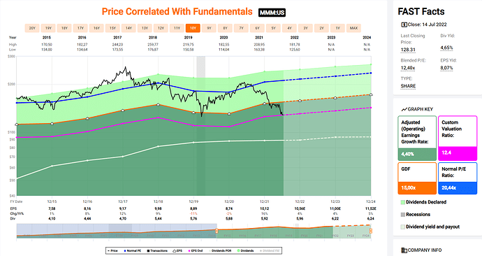Screen dimensions: 482x256
Task: Choose the 8Y time range
Action: point(225,28)
